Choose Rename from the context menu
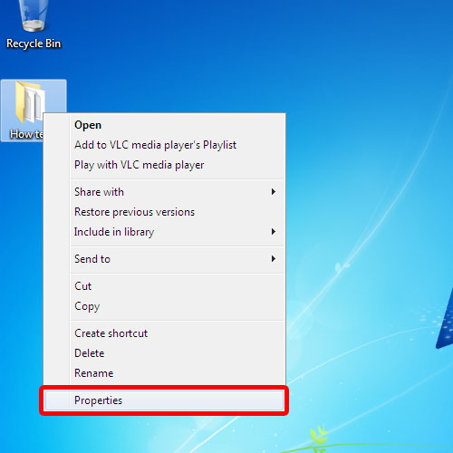 (164, 373)
